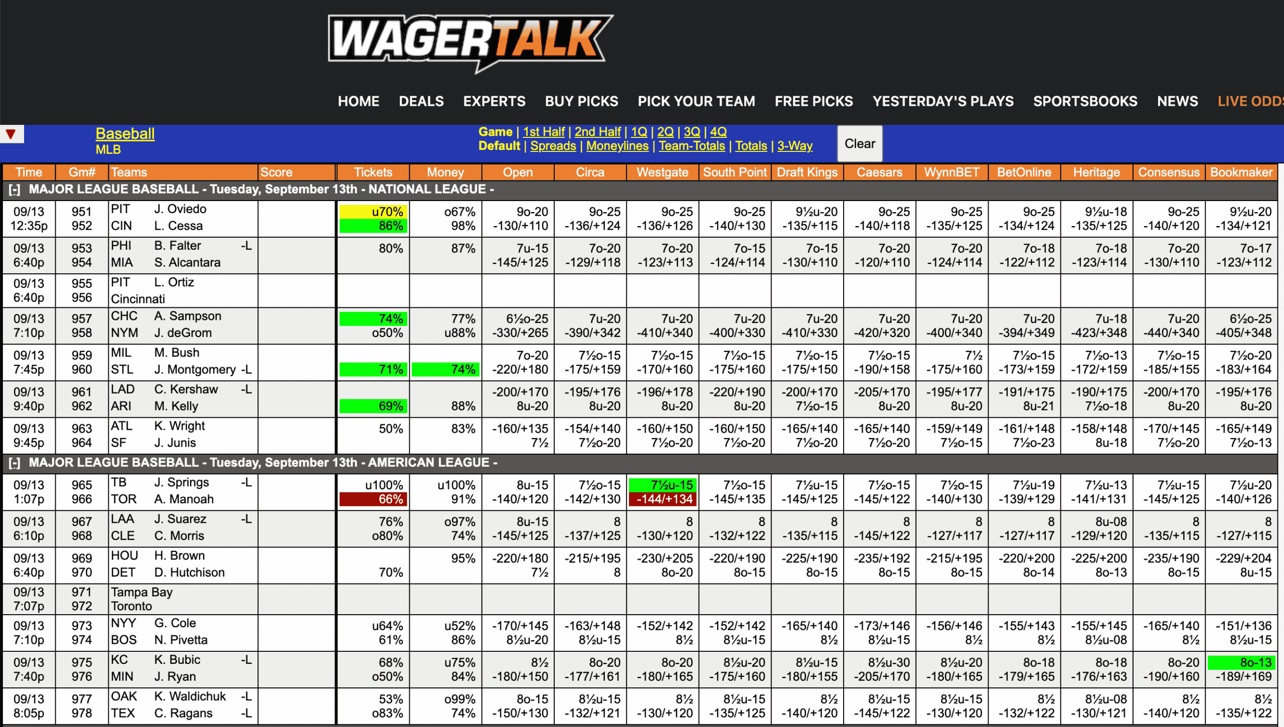This screenshot has height=727, width=1284.
Task: Click yellow u70% tickets cell for PIT/CIN
Action: pos(373,212)
